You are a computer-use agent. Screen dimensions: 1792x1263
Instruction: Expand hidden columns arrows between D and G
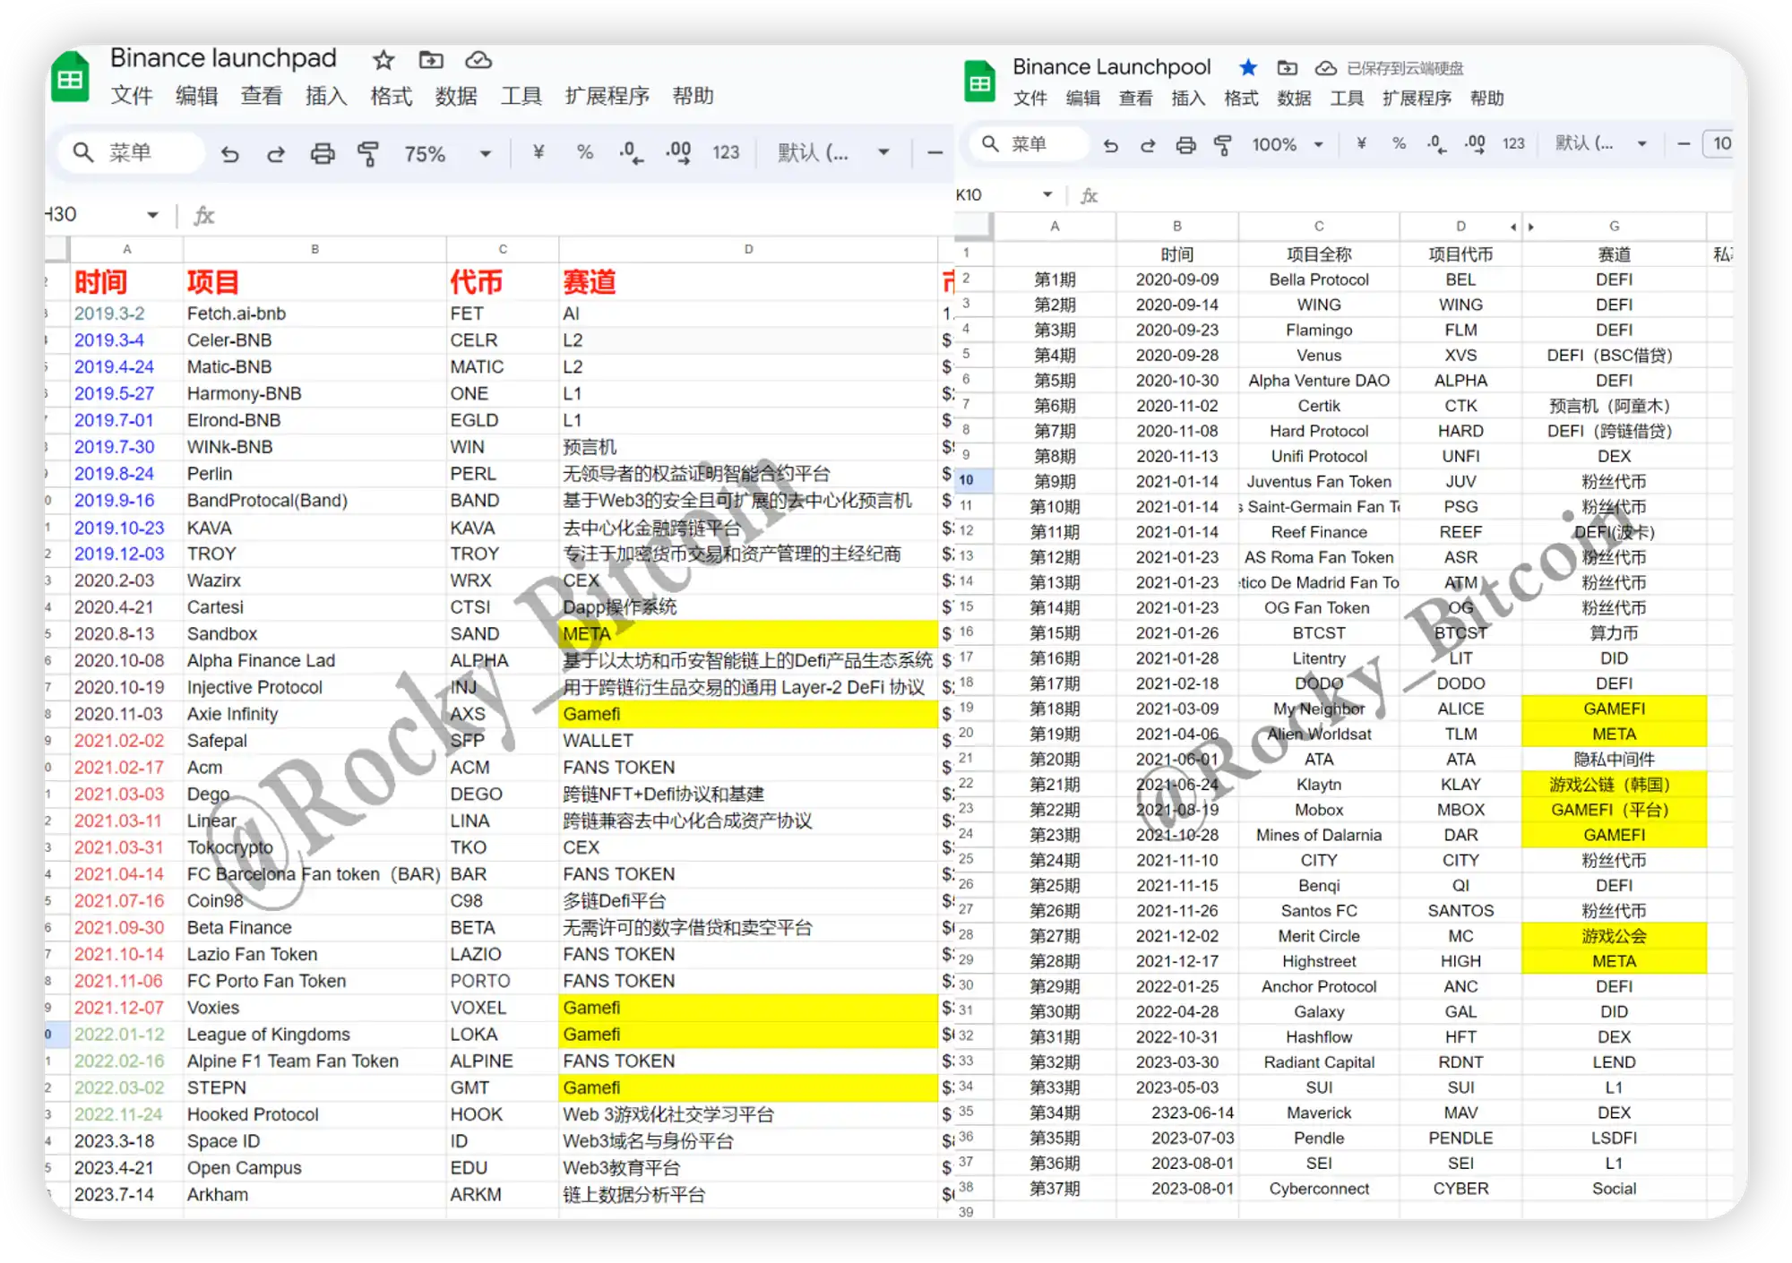tap(1522, 227)
